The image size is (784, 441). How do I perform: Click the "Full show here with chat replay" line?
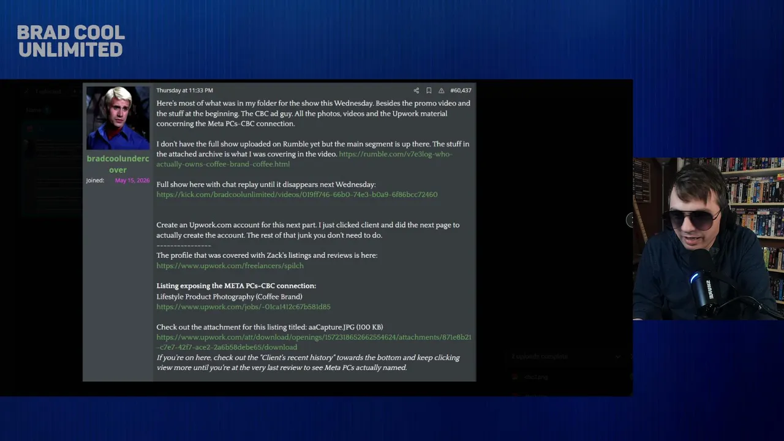pos(266,184)
